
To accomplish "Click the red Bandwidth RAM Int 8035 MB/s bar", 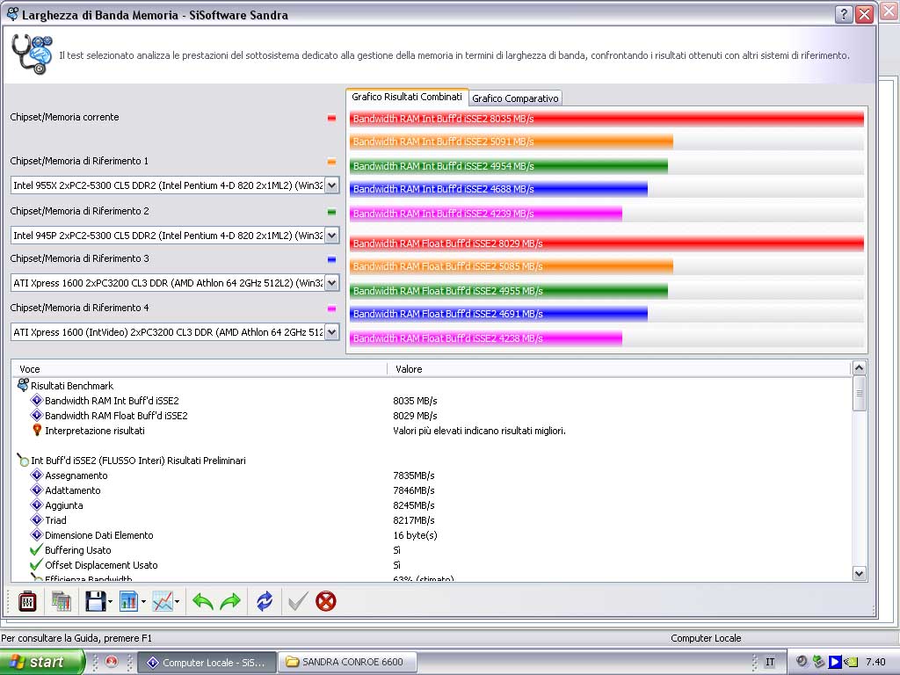I will [x=606, y=119].
